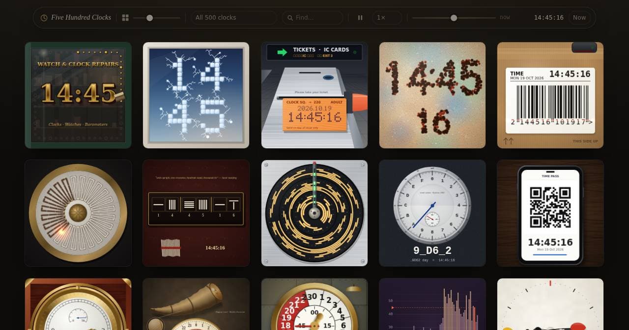629x330 pixels.
Task: Open the 9_D6_2 hexadecimal dial clock
Action: coord(432,213)
